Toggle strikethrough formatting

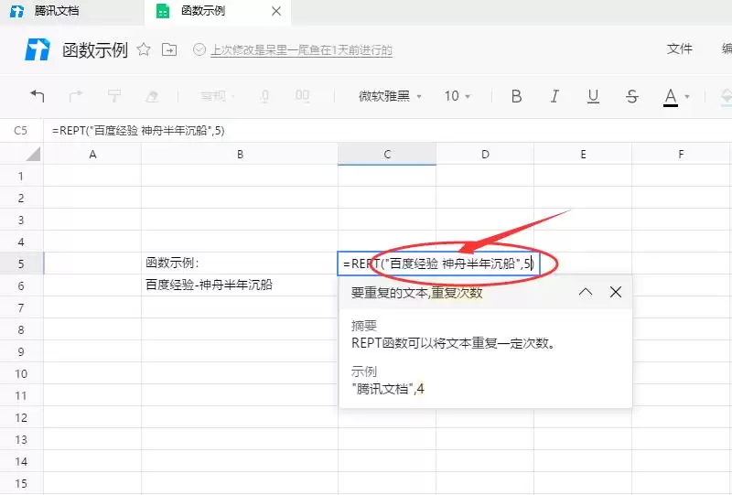pyautogui.click(x=631, y=96)
